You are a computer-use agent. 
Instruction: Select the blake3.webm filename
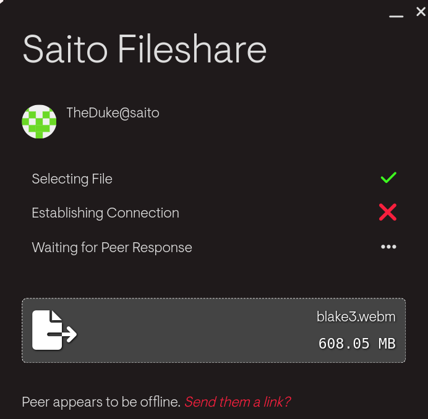(x=356, y=317)
